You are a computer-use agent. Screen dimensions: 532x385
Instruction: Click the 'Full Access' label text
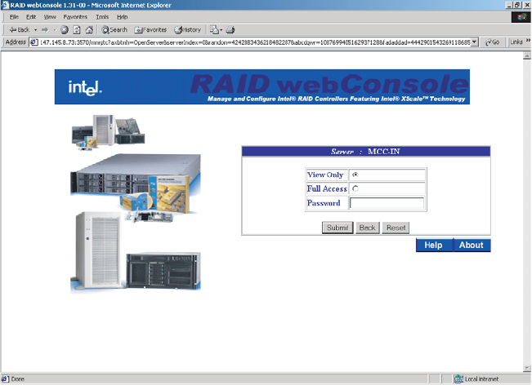[327, 188]
